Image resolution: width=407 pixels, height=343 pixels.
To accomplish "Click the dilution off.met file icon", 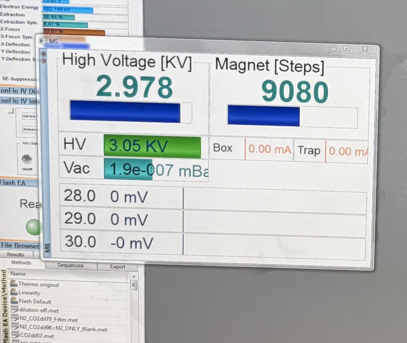I will pos(15,309).
